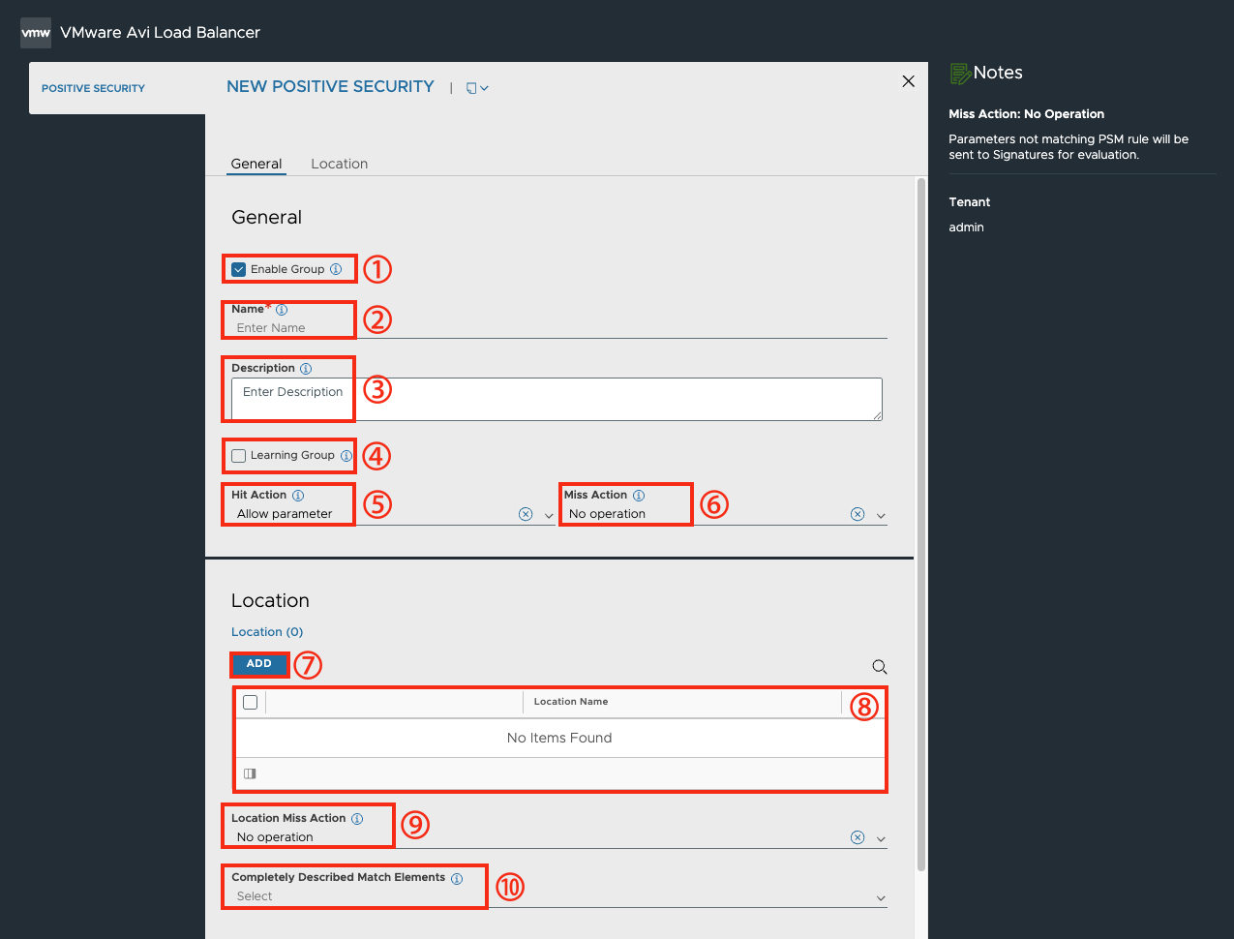Click the Location table search icon
Image resolution: width=1234 pixels, height=939 pixels.
[x=880, y=667]
